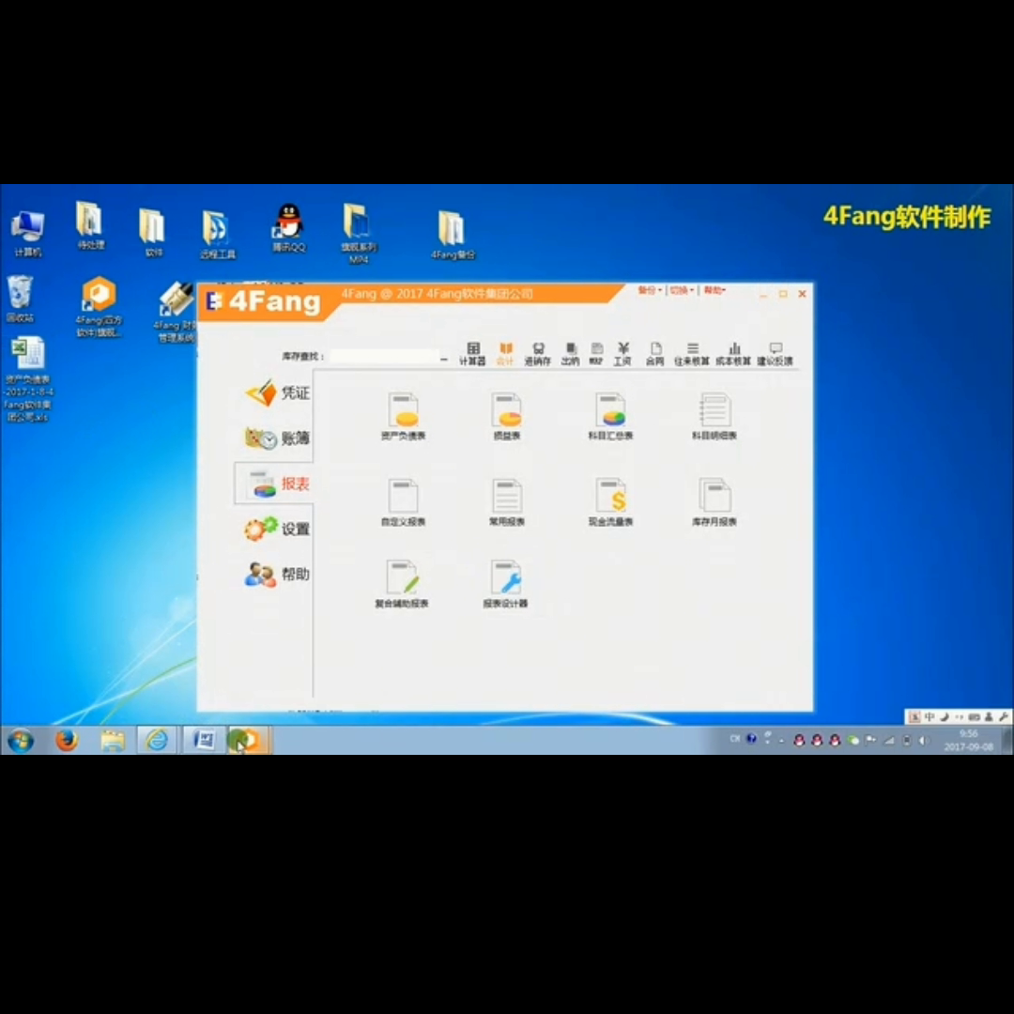Switch to the 出纳 cashier module
1014x1014 pixels.
(x=570, y=354)
